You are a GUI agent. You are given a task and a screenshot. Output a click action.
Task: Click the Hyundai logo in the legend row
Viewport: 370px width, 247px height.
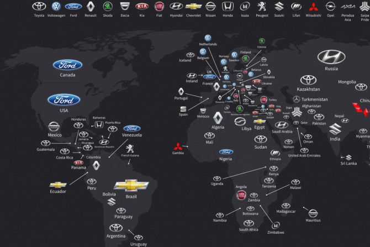click(x=176, y=7)
